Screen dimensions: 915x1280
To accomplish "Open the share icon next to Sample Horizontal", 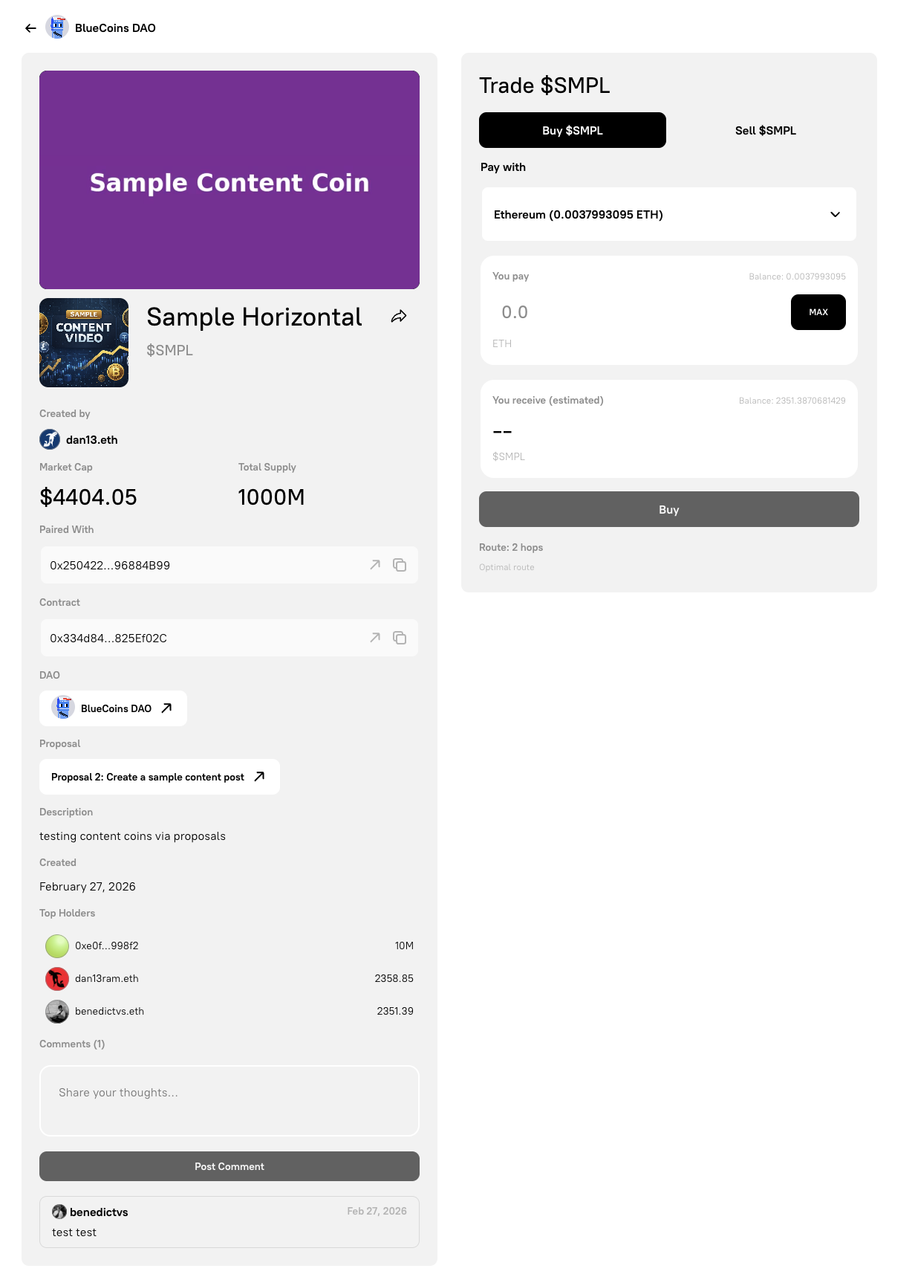I will point(399,315).
